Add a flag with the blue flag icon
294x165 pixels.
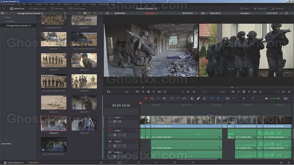[211, 98]
